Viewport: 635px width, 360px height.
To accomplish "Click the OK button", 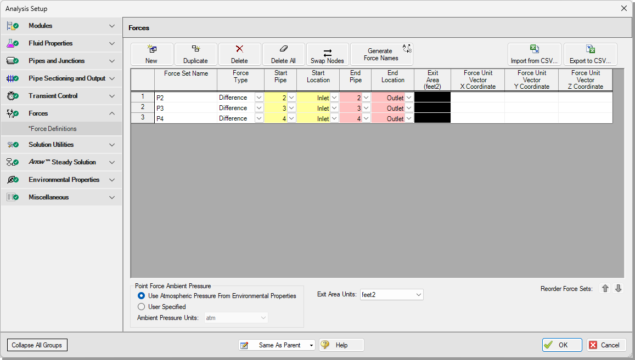I will coord(561,345).
